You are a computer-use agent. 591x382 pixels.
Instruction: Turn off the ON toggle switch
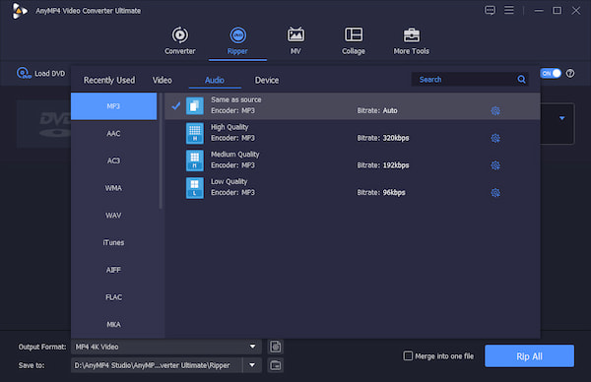click(x=551, y=73)
